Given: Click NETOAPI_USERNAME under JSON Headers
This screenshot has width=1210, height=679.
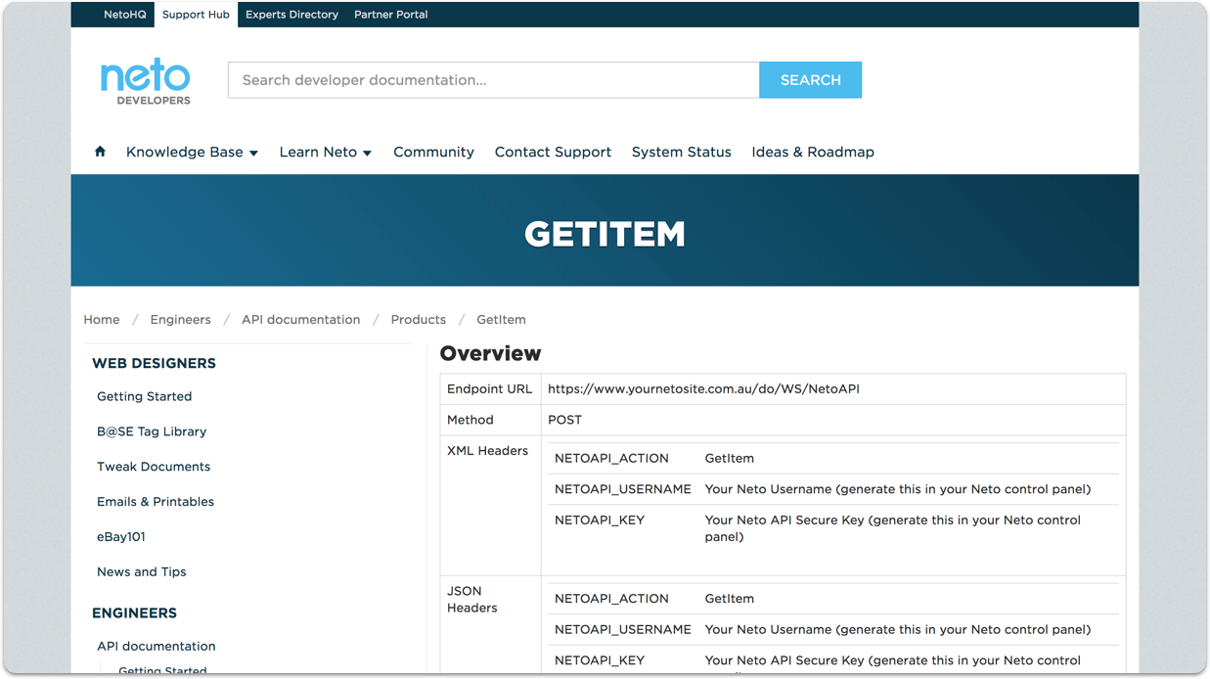Looking at the screenshot, I should click(623, 630).
